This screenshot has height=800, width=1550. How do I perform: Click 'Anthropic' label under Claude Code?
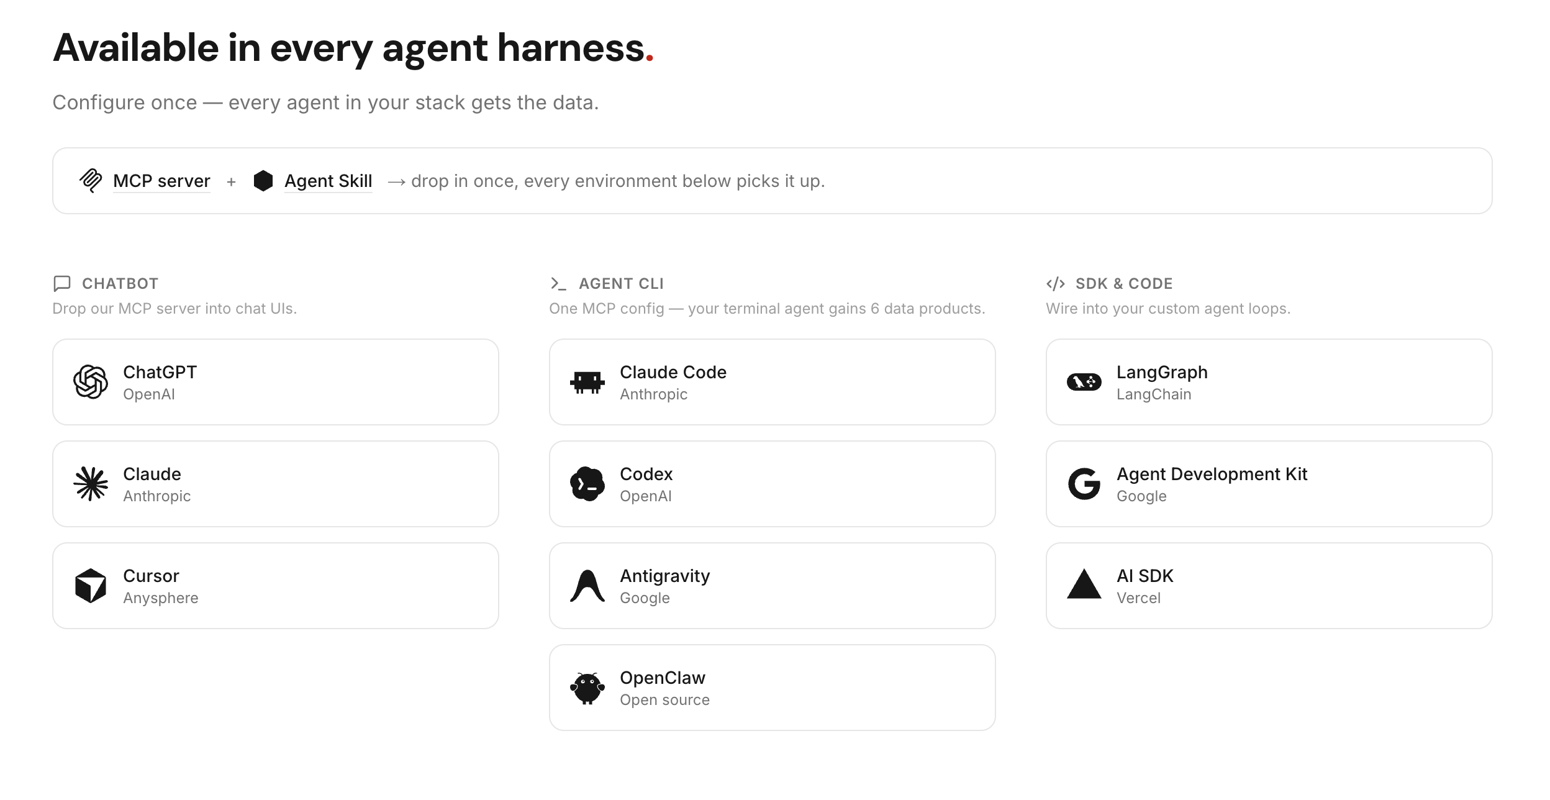coord(653,394)
